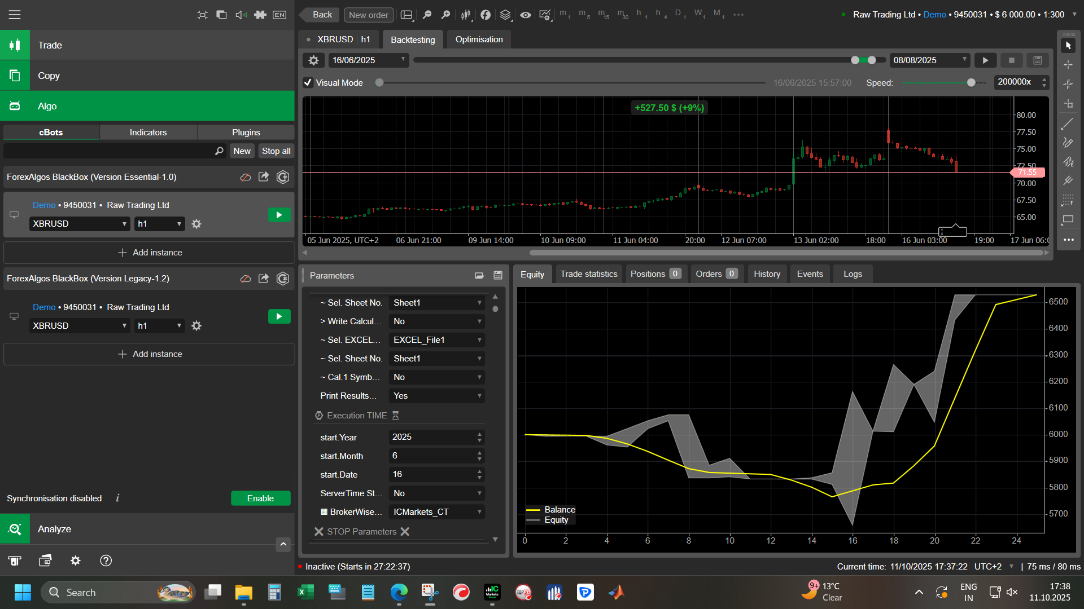Switch to Trade statistics tab
The height and width of the screenshot is (609, 1084).
coord(588,274)
